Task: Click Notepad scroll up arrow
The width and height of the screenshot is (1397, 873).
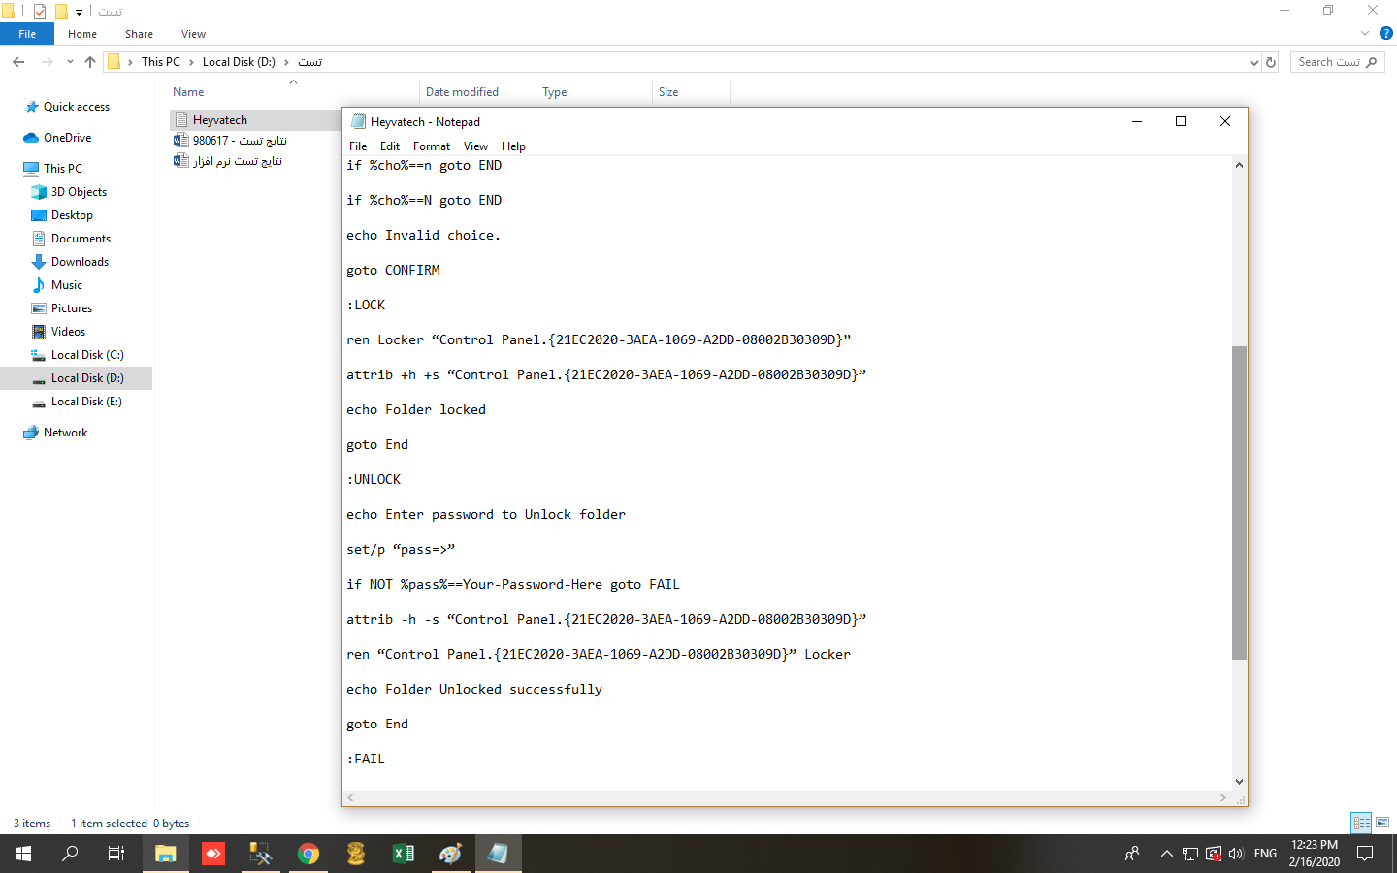Action: (x=1239, y=165)
